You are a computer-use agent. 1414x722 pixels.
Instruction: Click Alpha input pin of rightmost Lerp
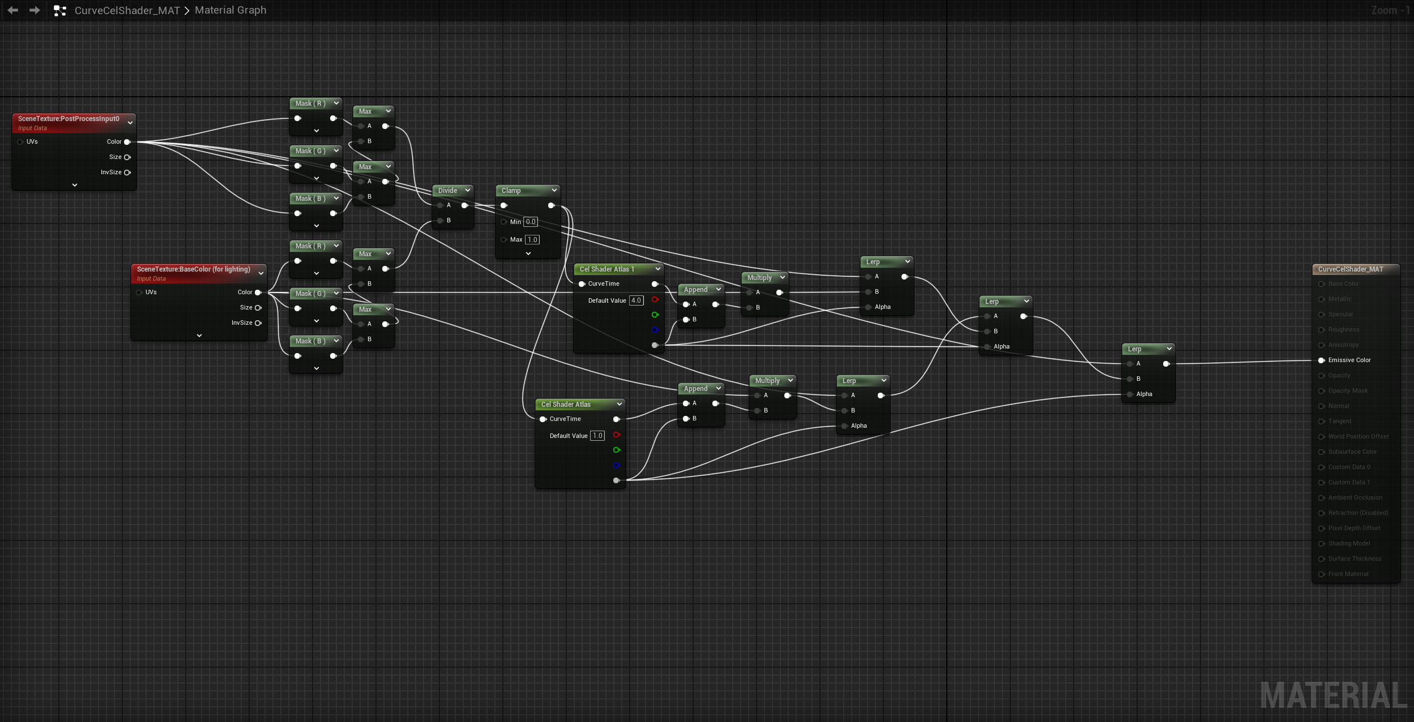(1130, 394)
